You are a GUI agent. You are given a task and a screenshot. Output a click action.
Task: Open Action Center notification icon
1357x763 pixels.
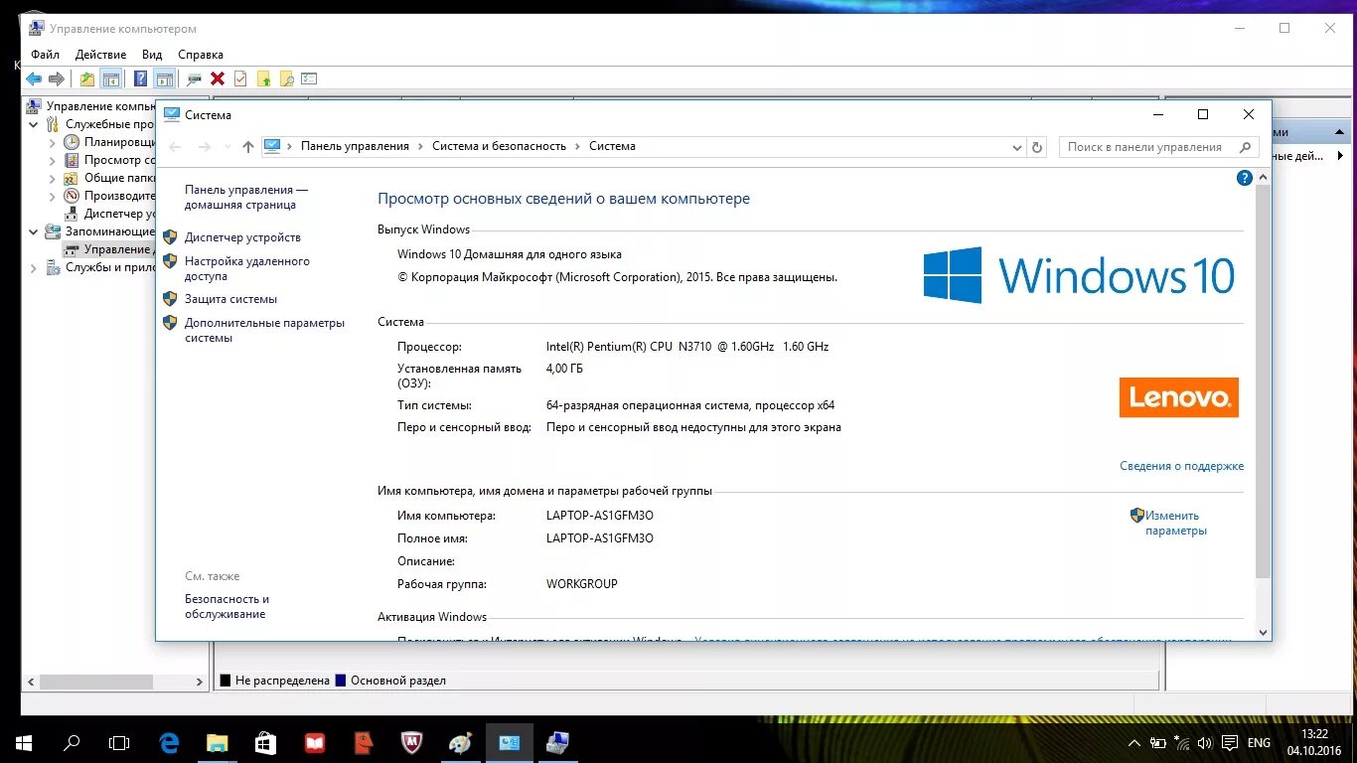pyautogui.click(x=1229, y=742)
